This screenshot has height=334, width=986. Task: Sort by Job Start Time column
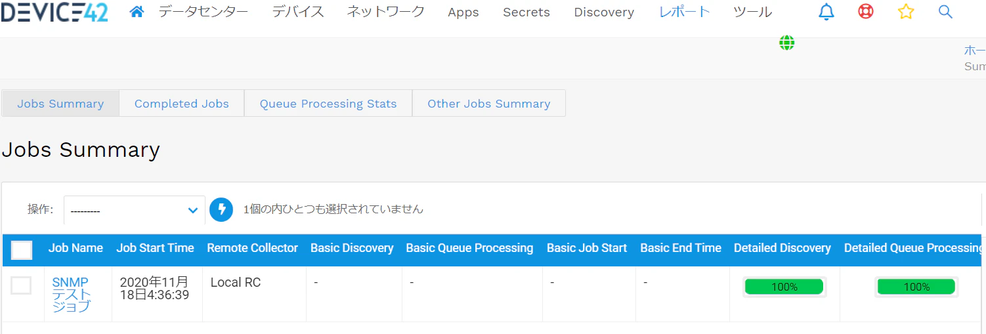coord(155,248)
